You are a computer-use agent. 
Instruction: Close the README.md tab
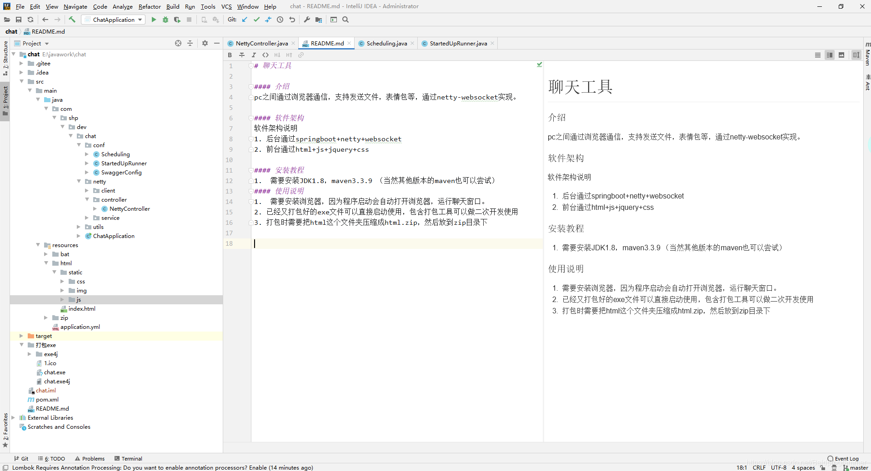pos(349,43)
